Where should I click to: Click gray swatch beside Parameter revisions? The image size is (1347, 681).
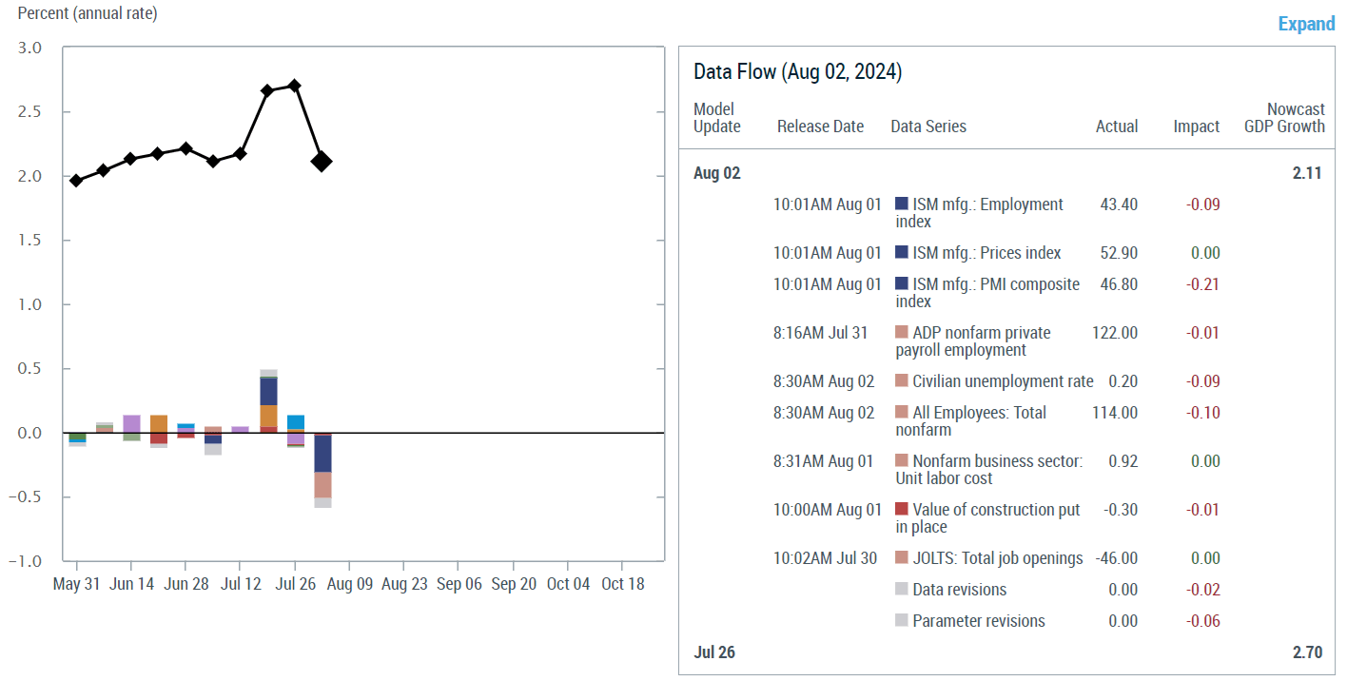click(x=902, y=621)
